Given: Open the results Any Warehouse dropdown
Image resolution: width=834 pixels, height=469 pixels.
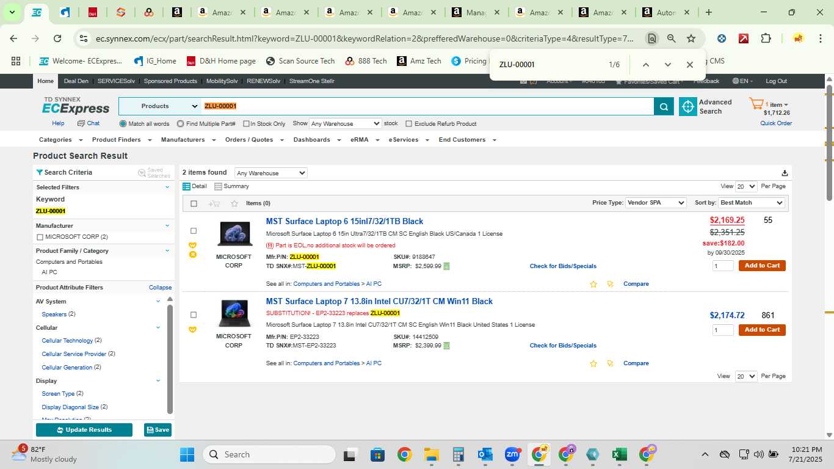Looking at the screenshot, I should click(x=270, y=173).
